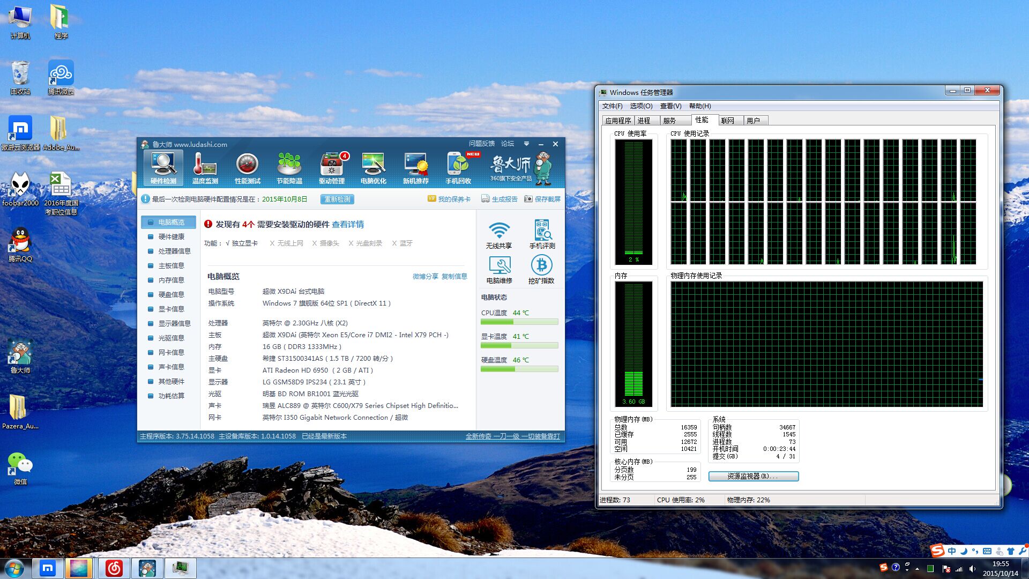This screenshot has height=579, width=1029.
Task: Select 功耗估算 in sidebar
Action: [x=168, y=396]
